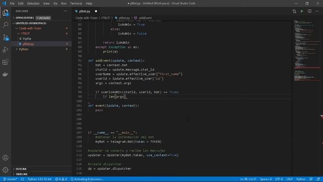Split the editor right
Viewport: 323px width, 182px height.
[309, 11]
